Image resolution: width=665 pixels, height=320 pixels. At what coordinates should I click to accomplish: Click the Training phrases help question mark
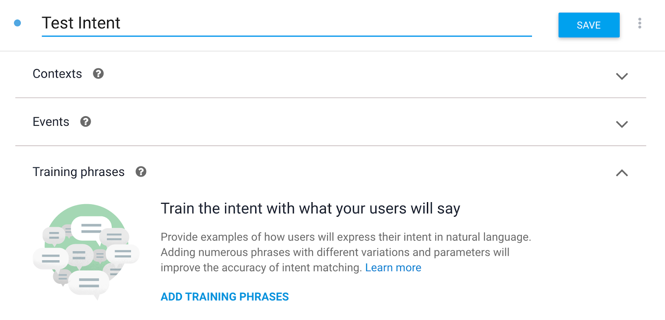coord(141,172)
